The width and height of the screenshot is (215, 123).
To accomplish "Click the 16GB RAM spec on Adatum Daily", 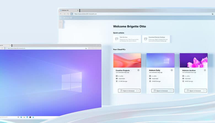I will point(154,79).
